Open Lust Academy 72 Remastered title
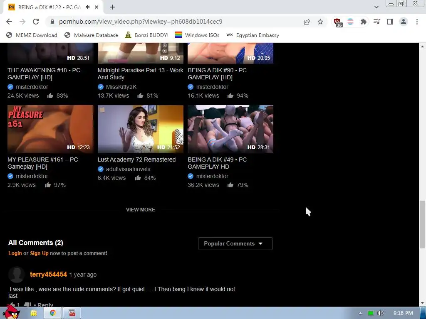 (136, 159)
